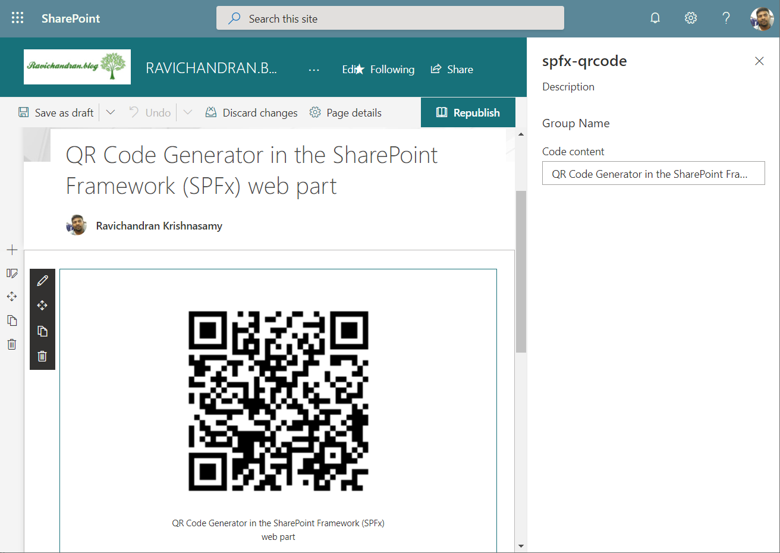
Task: Expand the Save as draft dropdown arrow
Action: (111, 112)
